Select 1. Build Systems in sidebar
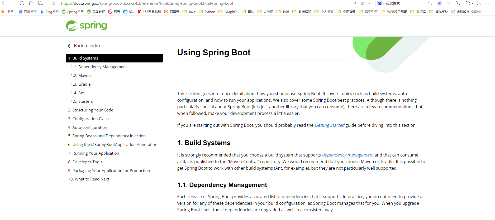This screenshot has width=495, height=220. tap(114, 58)
